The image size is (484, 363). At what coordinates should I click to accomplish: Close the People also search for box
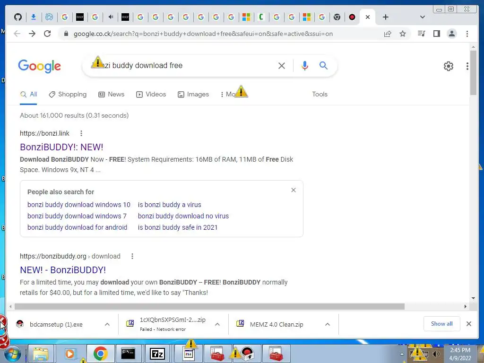[x=293, y=190]
